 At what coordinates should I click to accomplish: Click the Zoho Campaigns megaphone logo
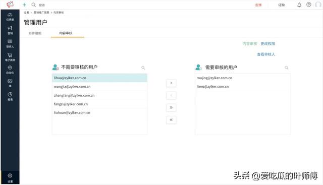(x=10, y=5)
